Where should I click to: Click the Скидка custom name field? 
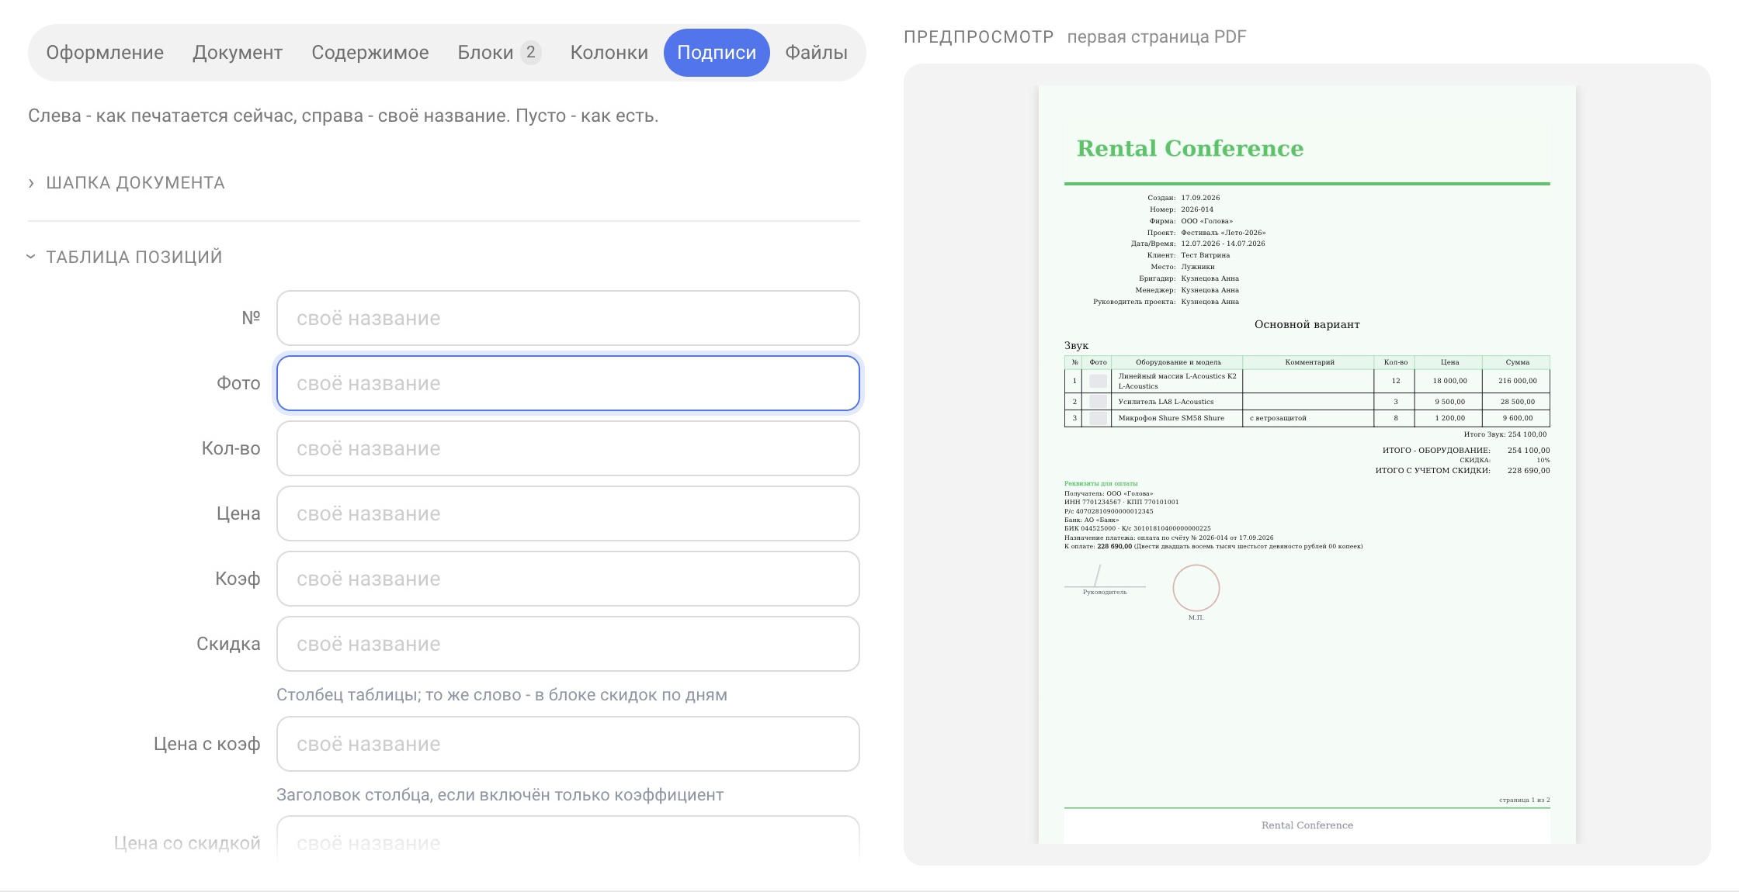[568, 644]
